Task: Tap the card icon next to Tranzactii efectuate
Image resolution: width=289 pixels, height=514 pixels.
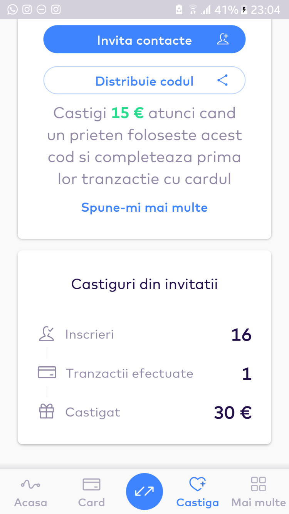Action: (47, 373)
